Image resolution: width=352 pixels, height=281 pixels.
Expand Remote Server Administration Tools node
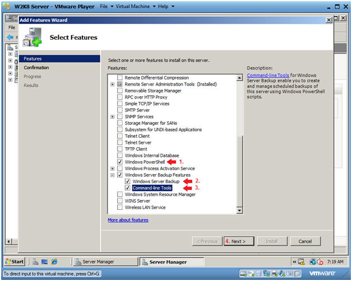point(113,85)
